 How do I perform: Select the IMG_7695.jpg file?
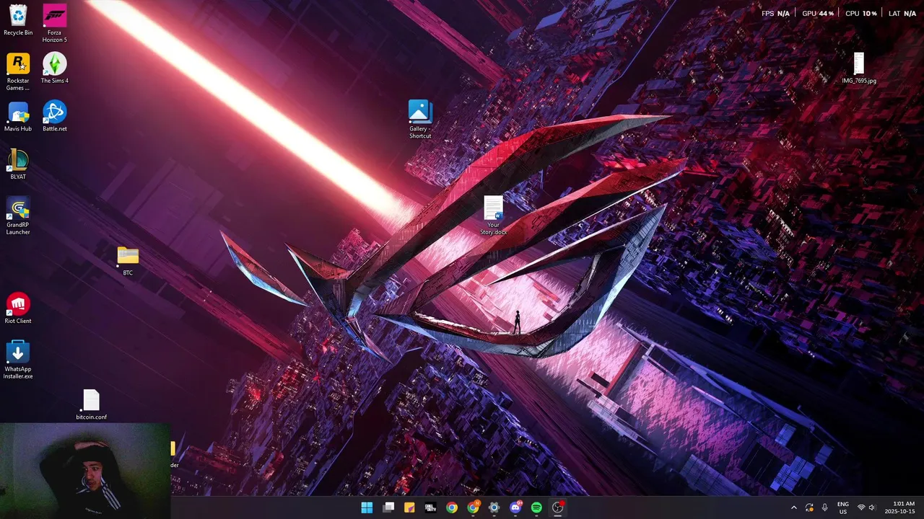(859, 68)
